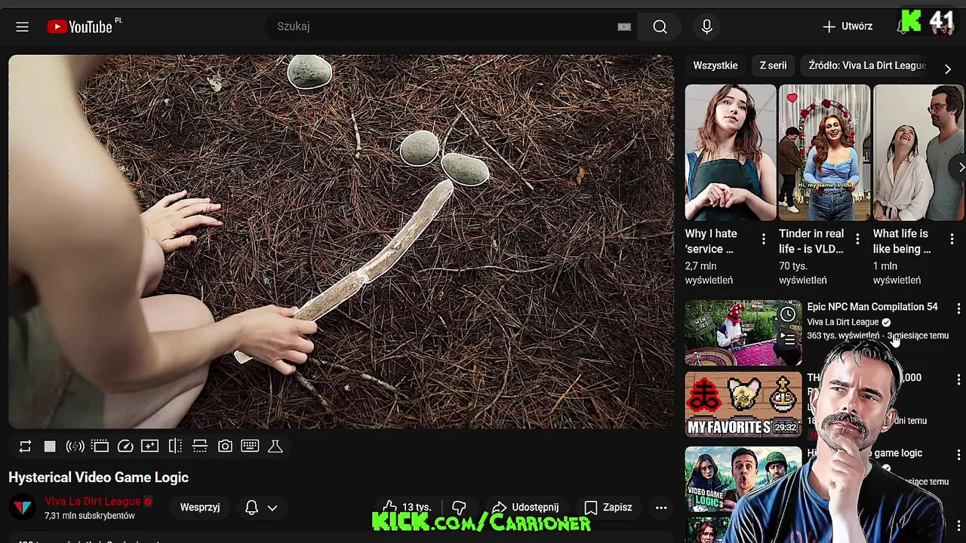The width and height of the screenshot is (966, 543).
Task: Toggle cinema mode frame icon
Action: (100, 446)
